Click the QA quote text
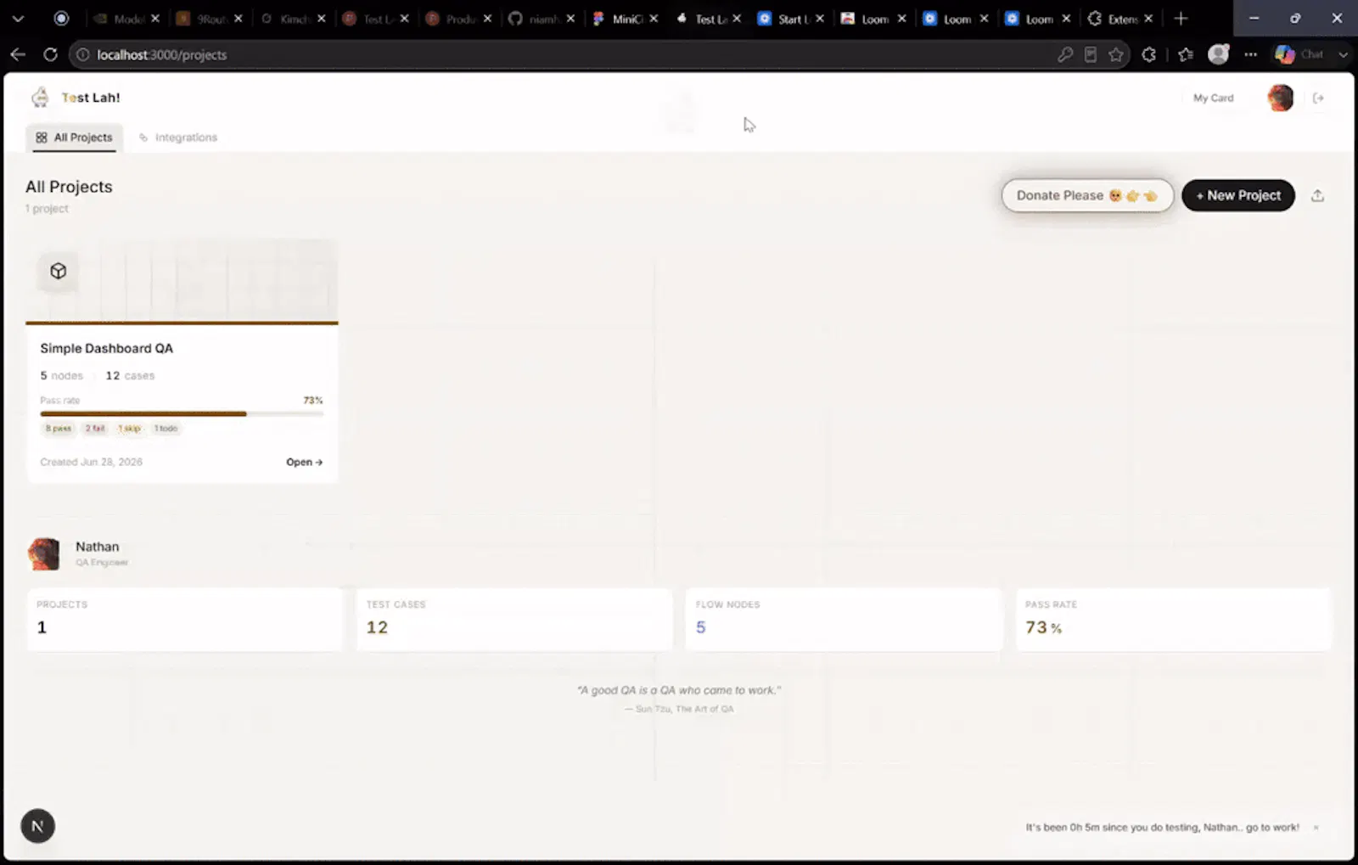 [679, 690]
